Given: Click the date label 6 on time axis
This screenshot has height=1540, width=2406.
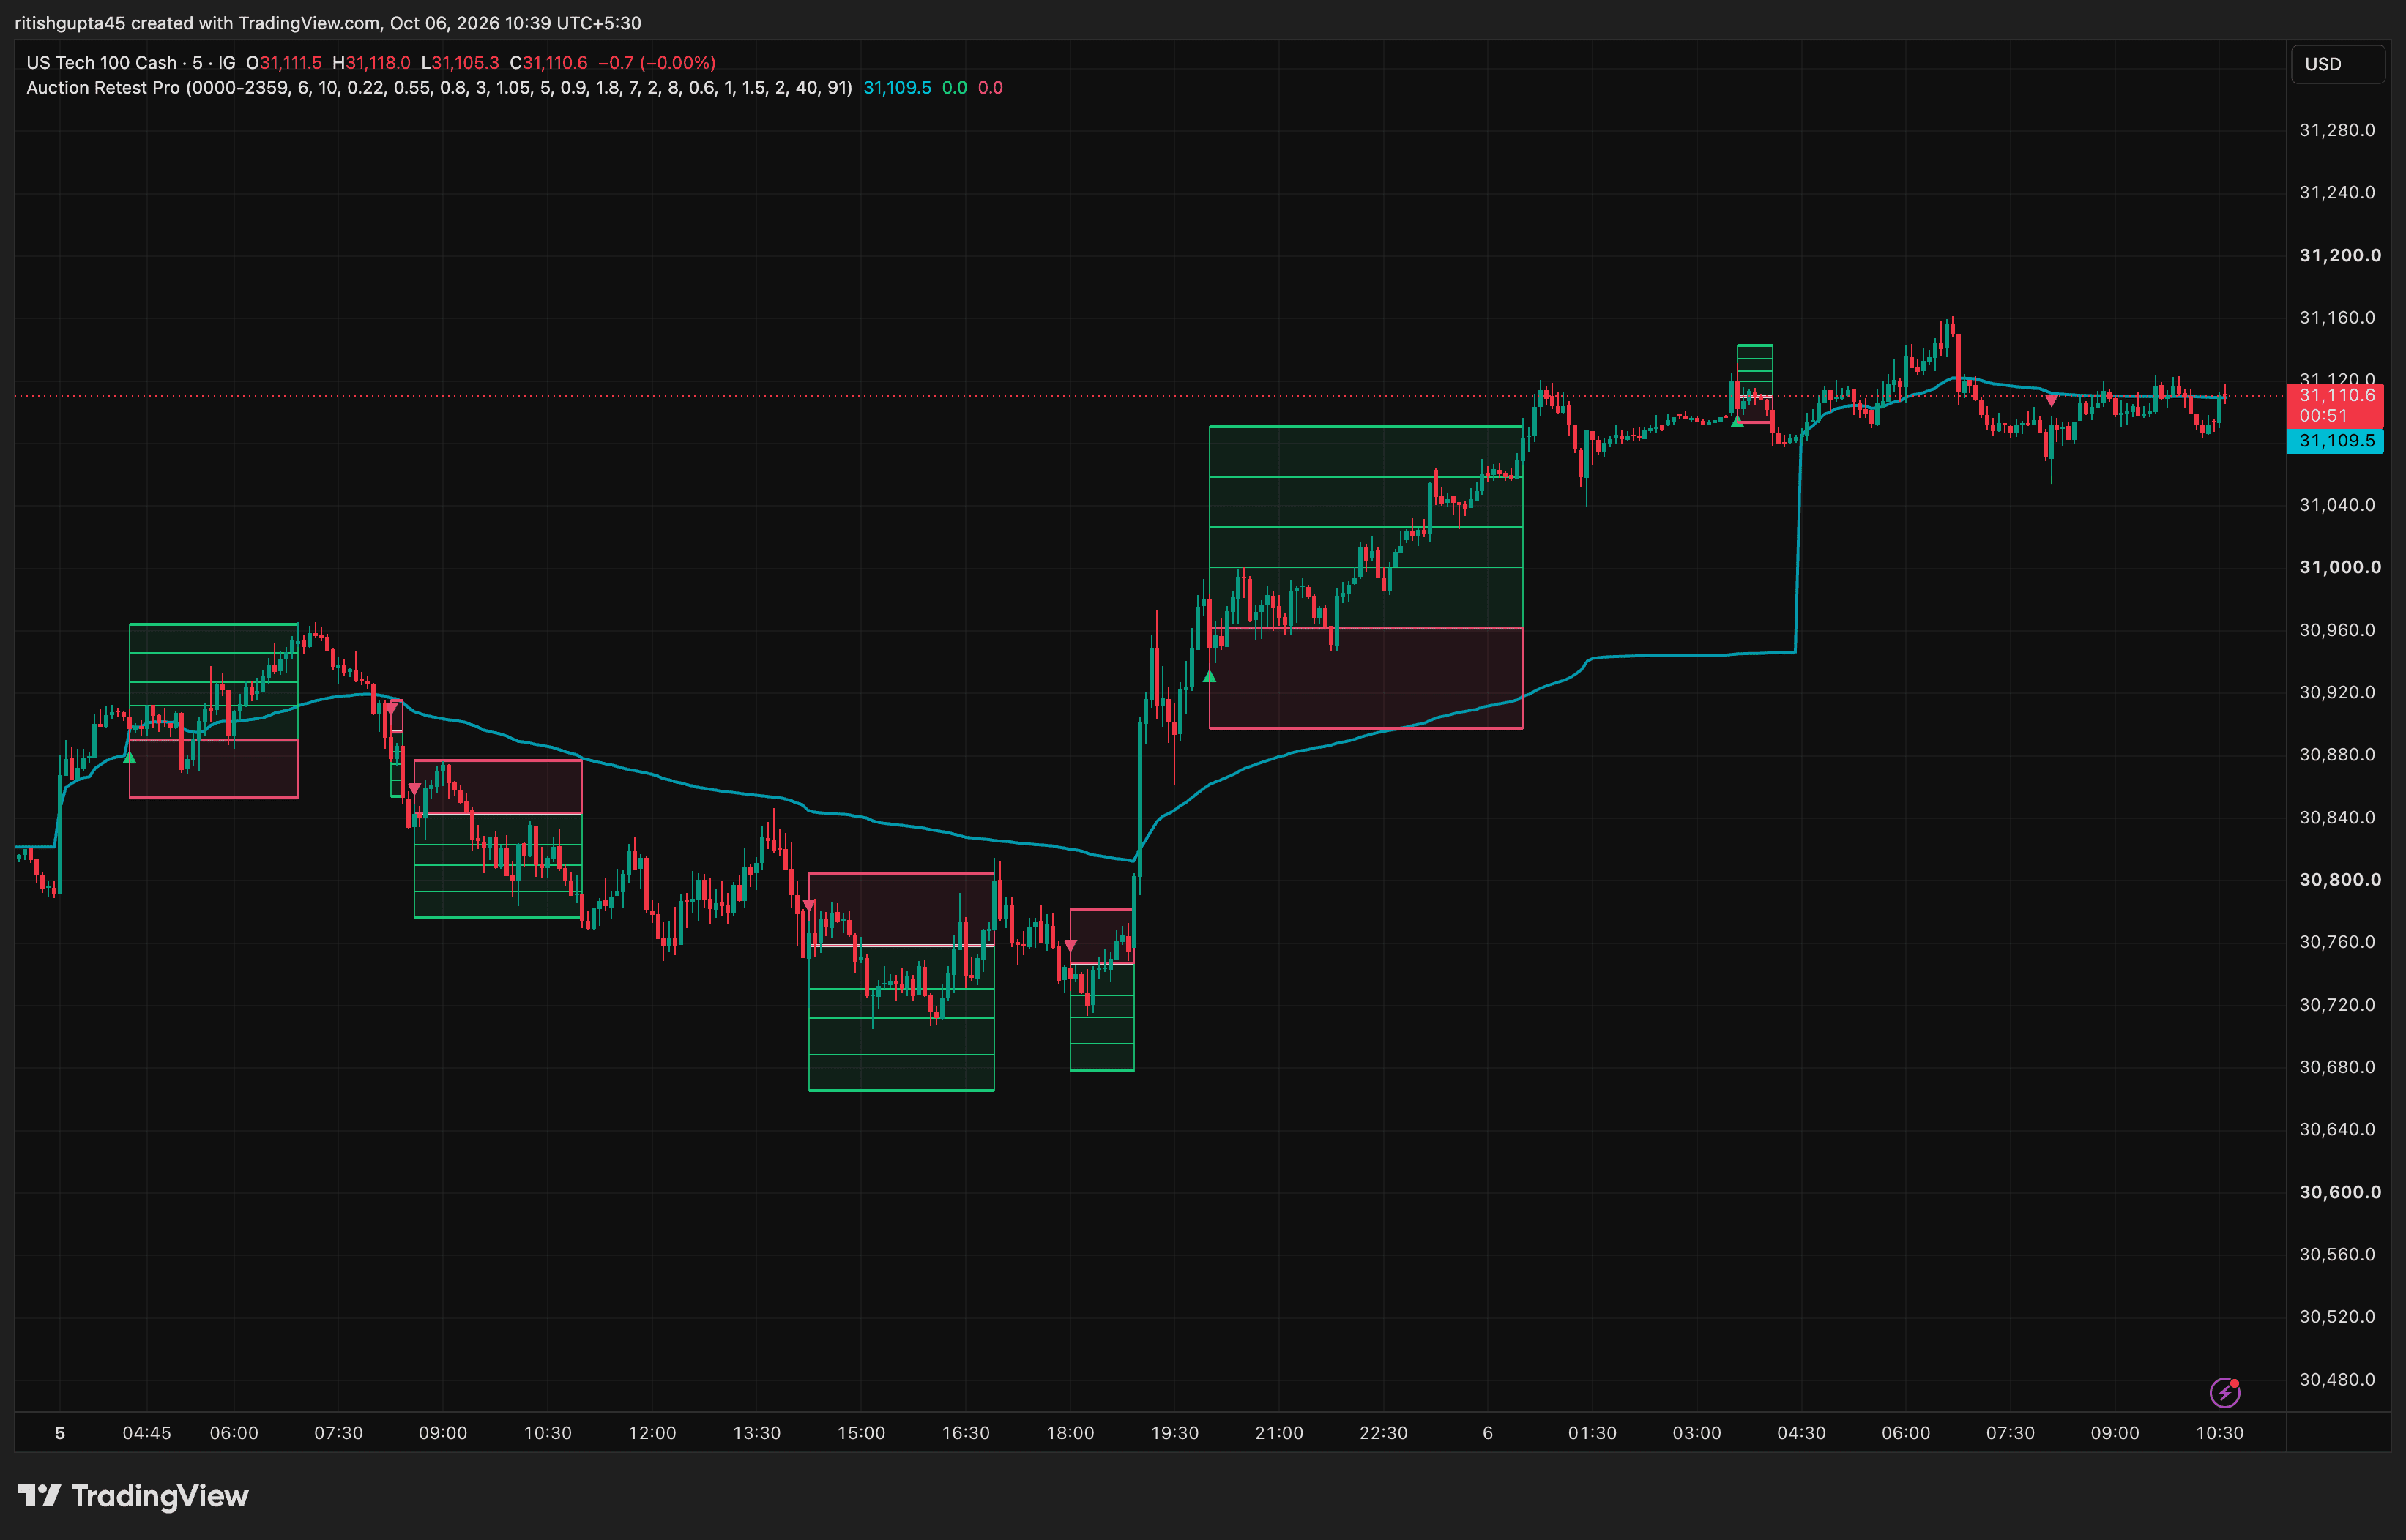Looking at the screenshot, I should (1488, 1433).
